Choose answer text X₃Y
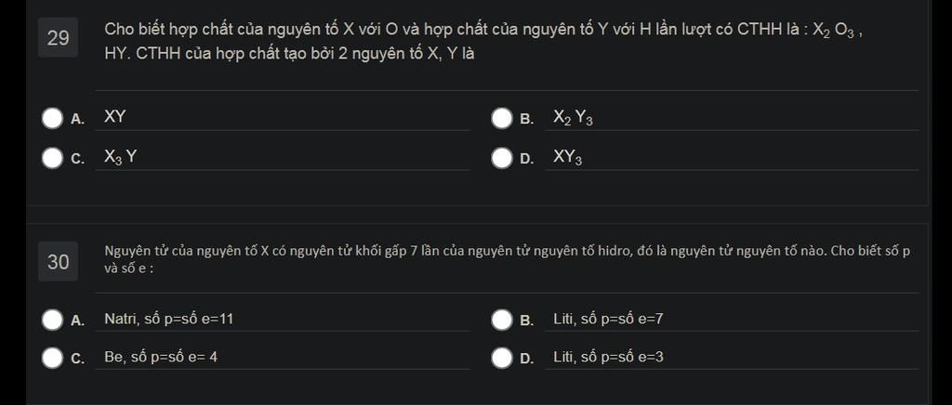 coord(121,157)
